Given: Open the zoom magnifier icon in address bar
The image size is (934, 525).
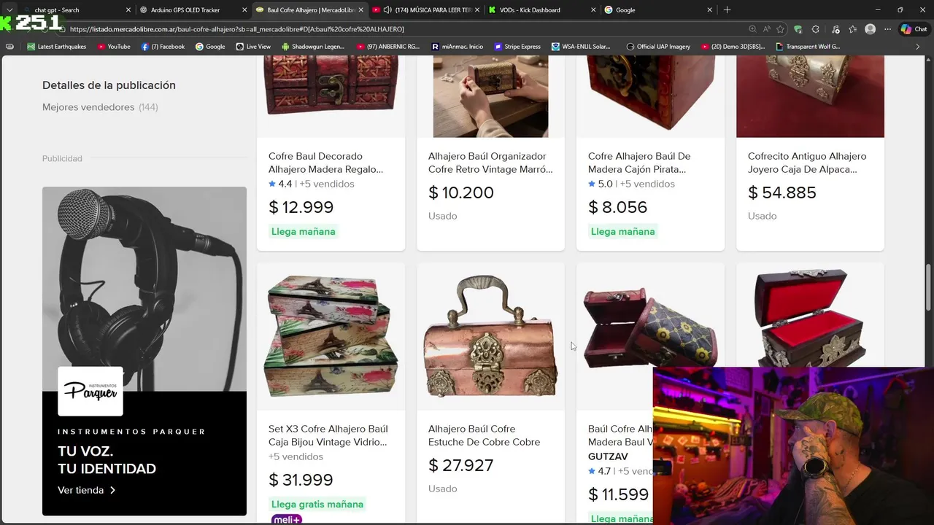Looking at the screenshot, I should [x=752, y=29].
